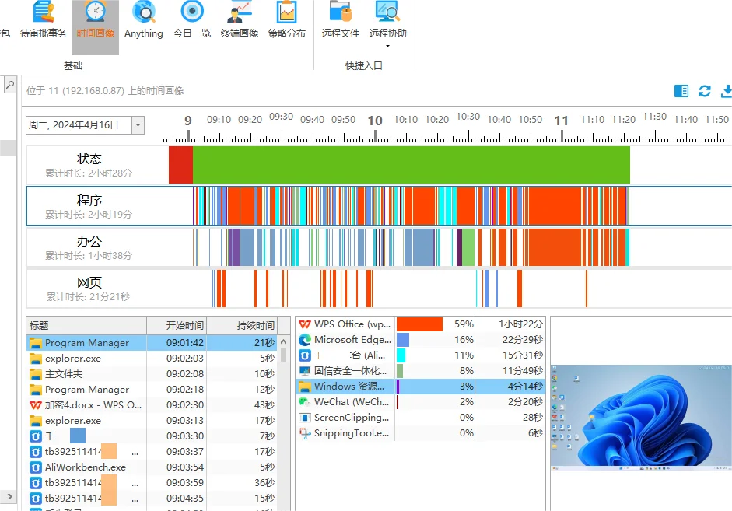Click the folder icon beside 主文件夹

[36, 374]
